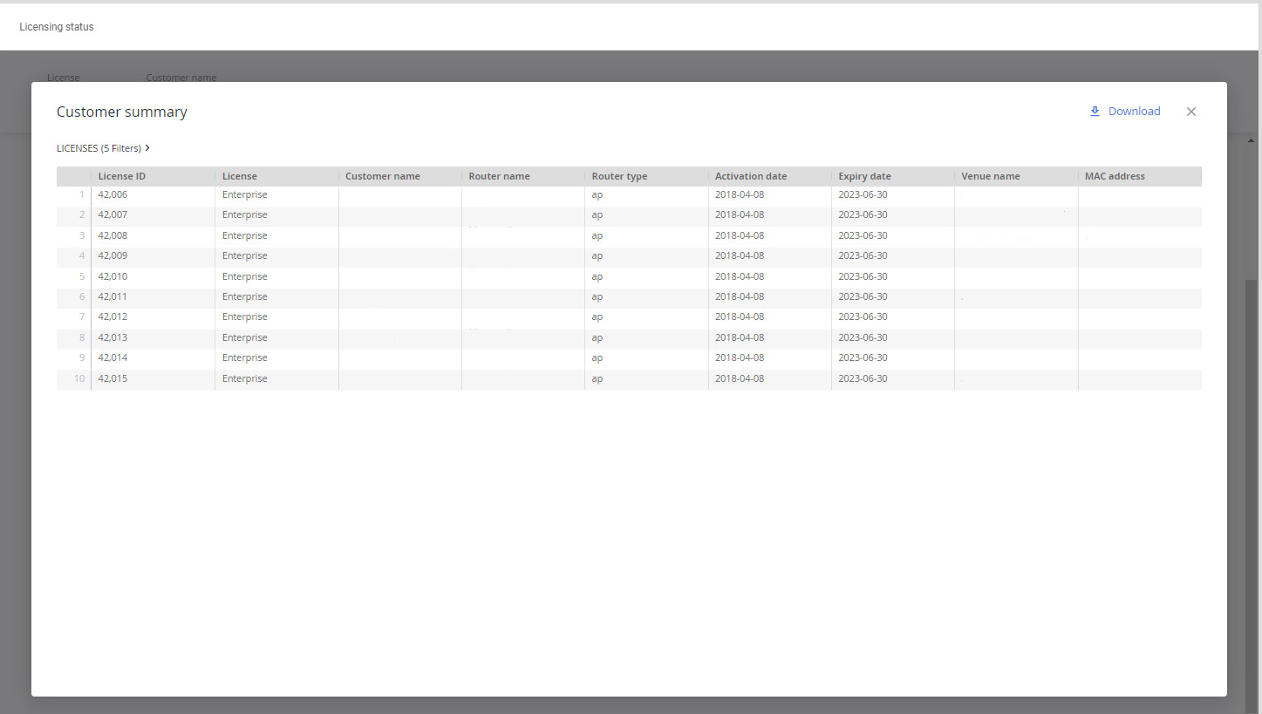Select the License ID 42,006 cell
Screen dimensions: 1262x714
point(113,194)
